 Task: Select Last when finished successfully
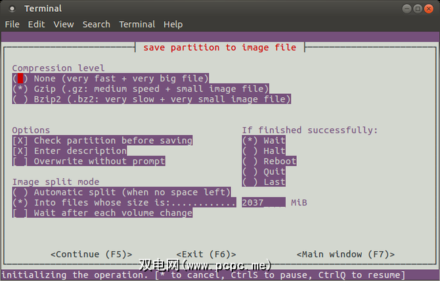point(263,182)
